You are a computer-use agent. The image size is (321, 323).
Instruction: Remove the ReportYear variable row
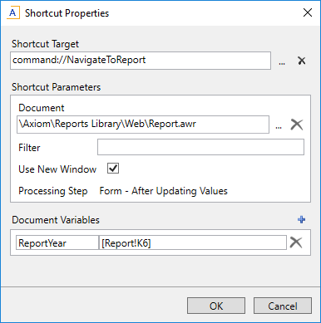point(296,242)
